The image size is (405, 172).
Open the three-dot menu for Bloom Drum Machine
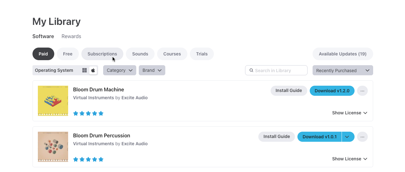coord(362,91)
